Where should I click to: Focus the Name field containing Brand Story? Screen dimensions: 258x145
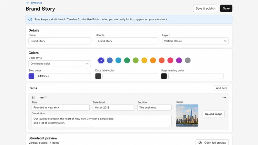[60, 41]
